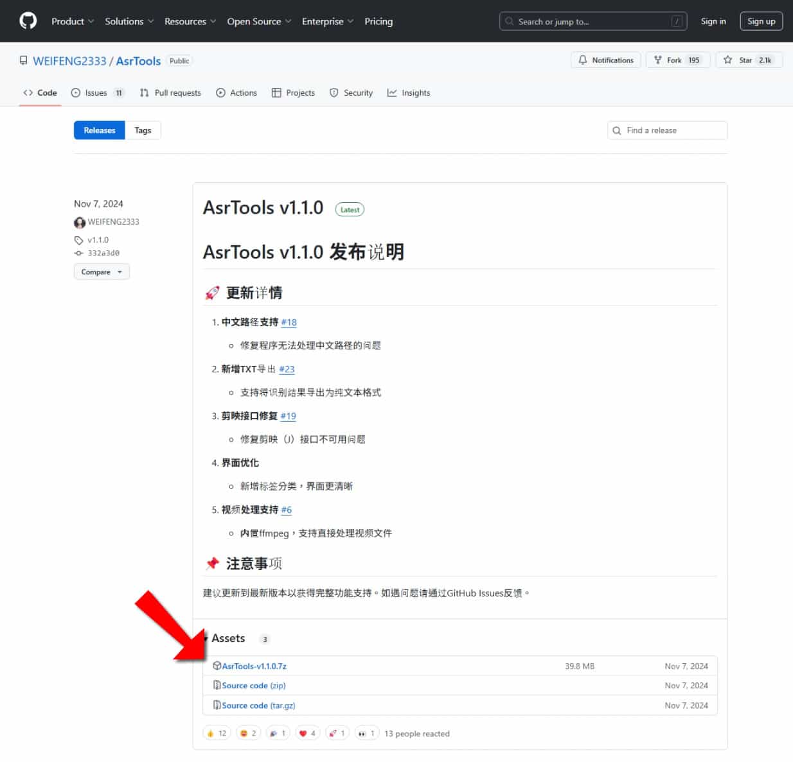This screenshot has height=762, width=793.
Task: Switch to the Projects tab
Action: pyautogui.click(x=293, y=93)
